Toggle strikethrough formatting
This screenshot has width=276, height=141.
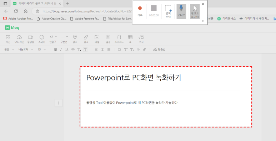(73, 49)
